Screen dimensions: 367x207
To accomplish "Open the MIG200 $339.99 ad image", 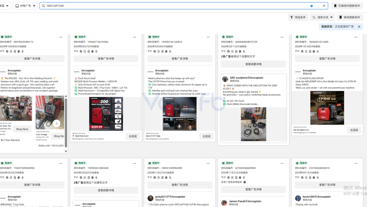I will point(106,114).
